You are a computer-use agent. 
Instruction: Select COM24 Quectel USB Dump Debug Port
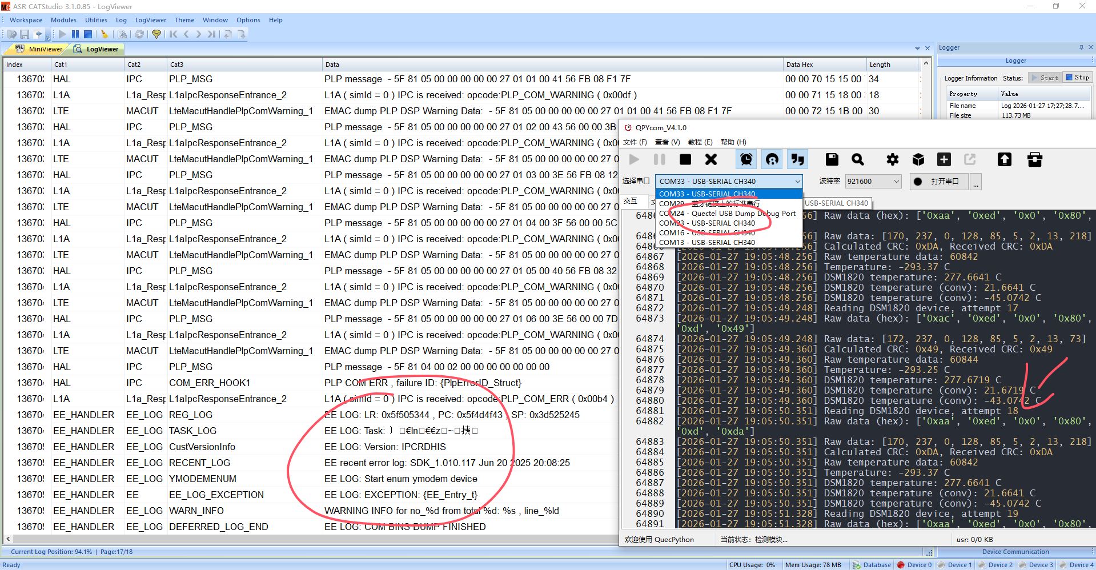pyautogui.click(x=727, y=214)
